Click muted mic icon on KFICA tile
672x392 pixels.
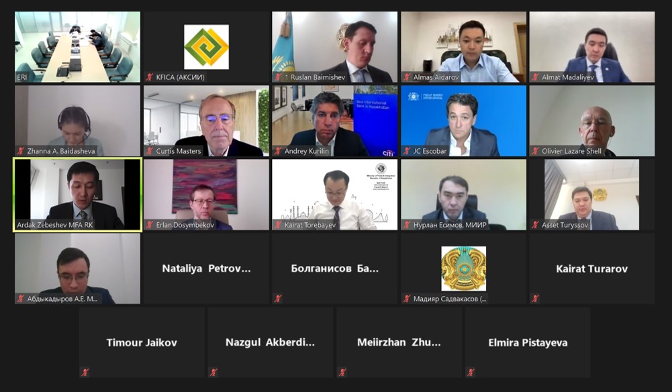click(150, 78)
